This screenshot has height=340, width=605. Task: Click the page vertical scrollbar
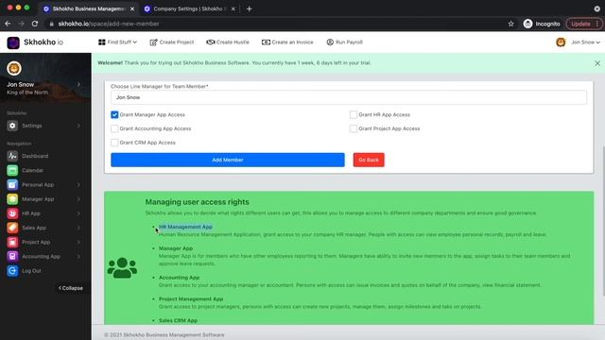point(603,221)
